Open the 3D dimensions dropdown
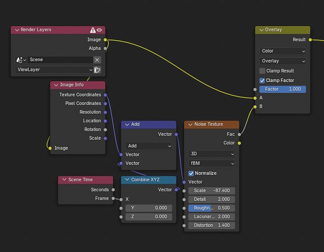 (x=212, y=154)
